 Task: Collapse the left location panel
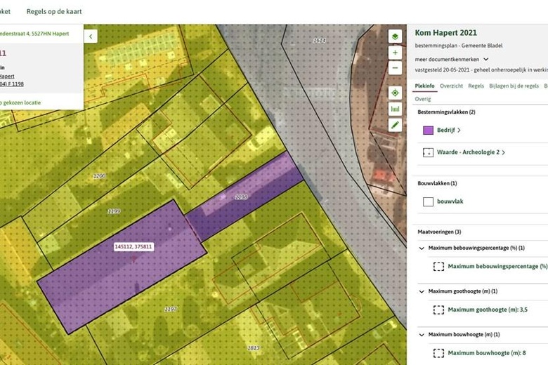pos(91,36)
